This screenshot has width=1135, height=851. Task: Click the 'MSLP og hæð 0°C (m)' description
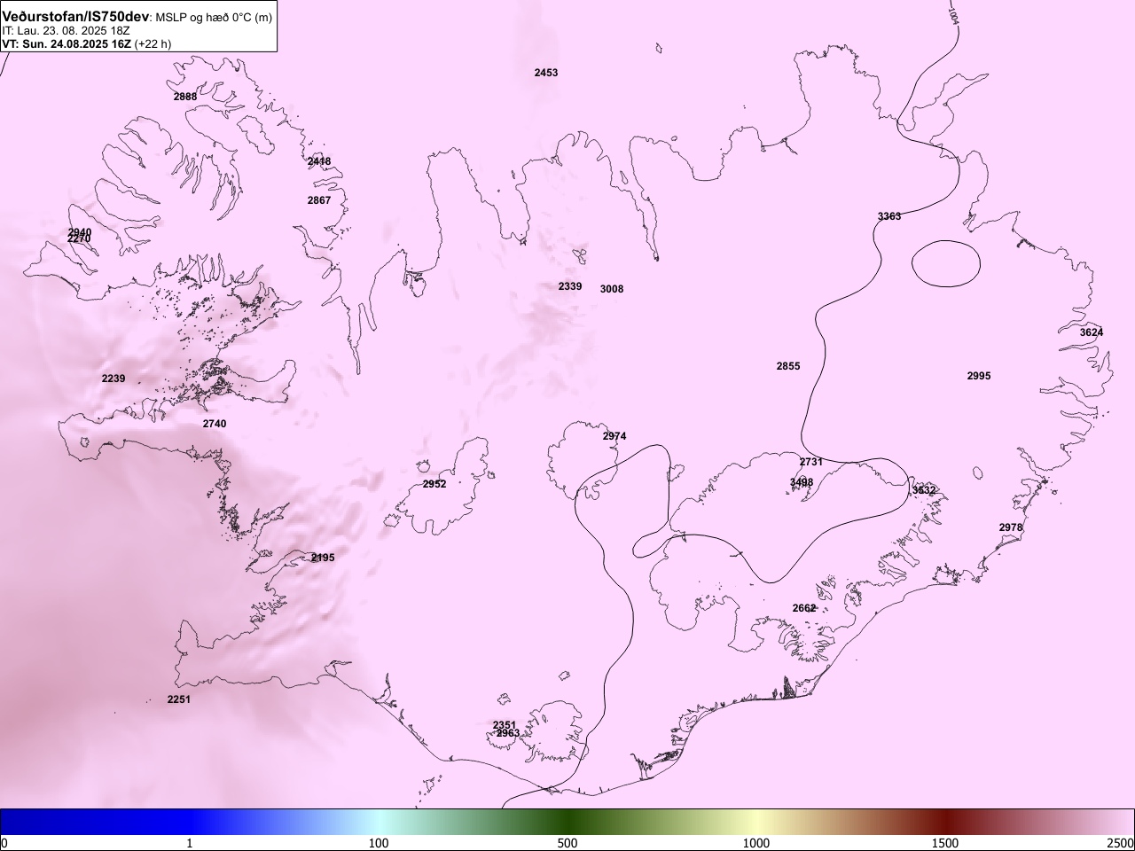tap(215, 19)
